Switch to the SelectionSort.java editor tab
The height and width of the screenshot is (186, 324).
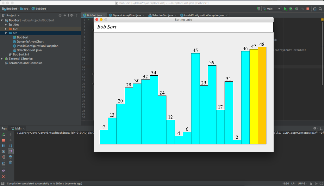click(x=162, y=15)
